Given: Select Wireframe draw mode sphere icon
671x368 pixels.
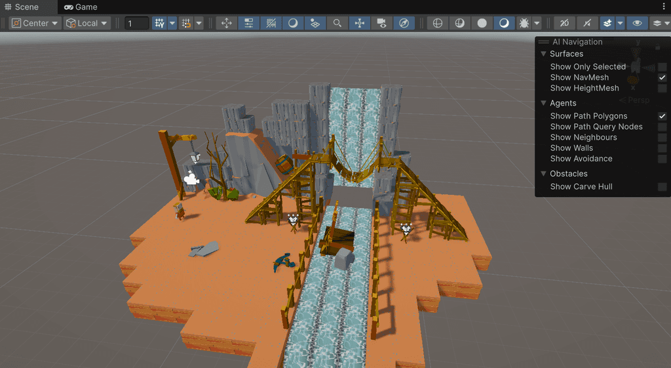Looking at the screenshot, I should coord(437,23).
